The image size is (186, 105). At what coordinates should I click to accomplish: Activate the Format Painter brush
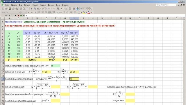click(43, 8)
